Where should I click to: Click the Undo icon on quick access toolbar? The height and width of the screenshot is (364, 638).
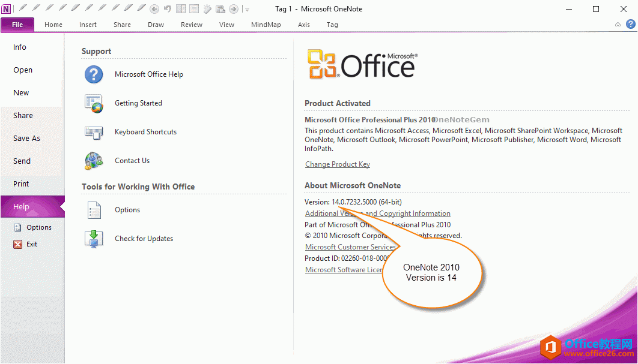click(x=167, y=9)
